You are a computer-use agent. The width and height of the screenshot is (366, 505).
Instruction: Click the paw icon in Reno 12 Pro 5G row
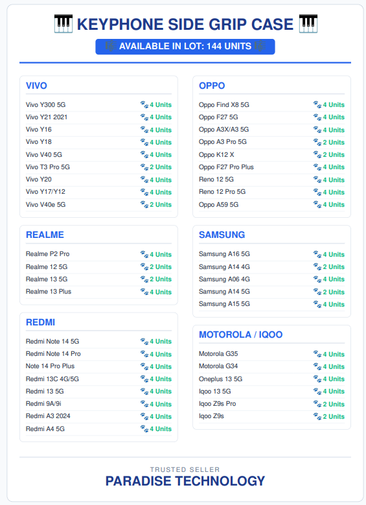pos(317,193)
